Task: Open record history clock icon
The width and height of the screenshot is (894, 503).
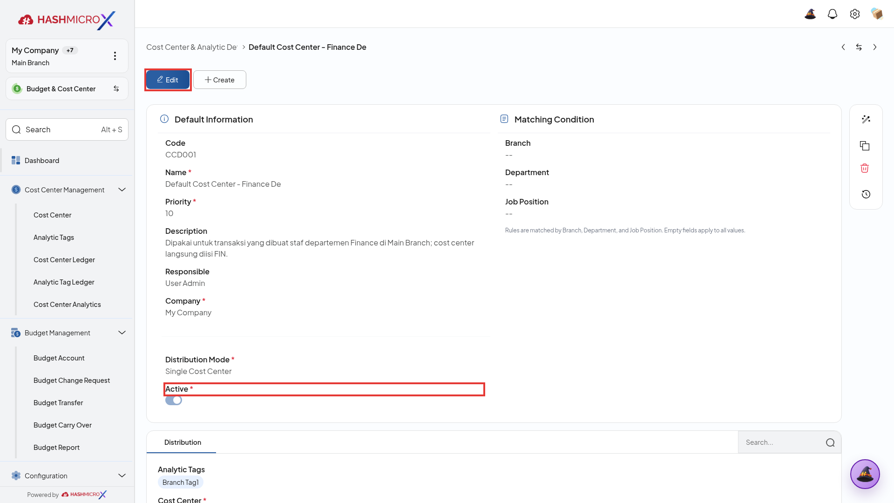Action: click(866, 194)
